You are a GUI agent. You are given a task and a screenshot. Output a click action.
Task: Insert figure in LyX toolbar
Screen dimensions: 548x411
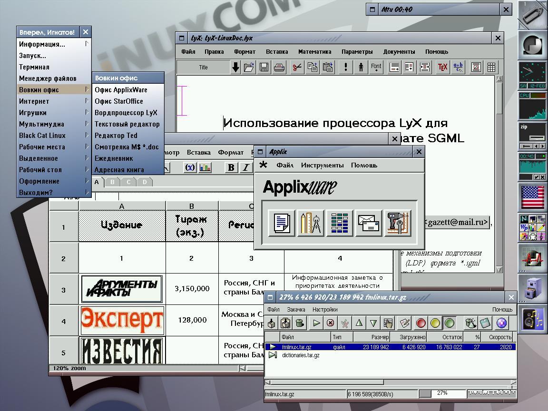(476, 67)
